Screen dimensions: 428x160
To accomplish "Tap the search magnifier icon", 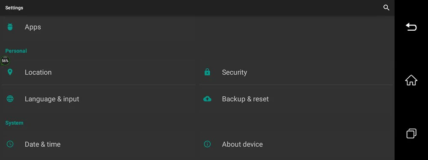I will (386, 8).
